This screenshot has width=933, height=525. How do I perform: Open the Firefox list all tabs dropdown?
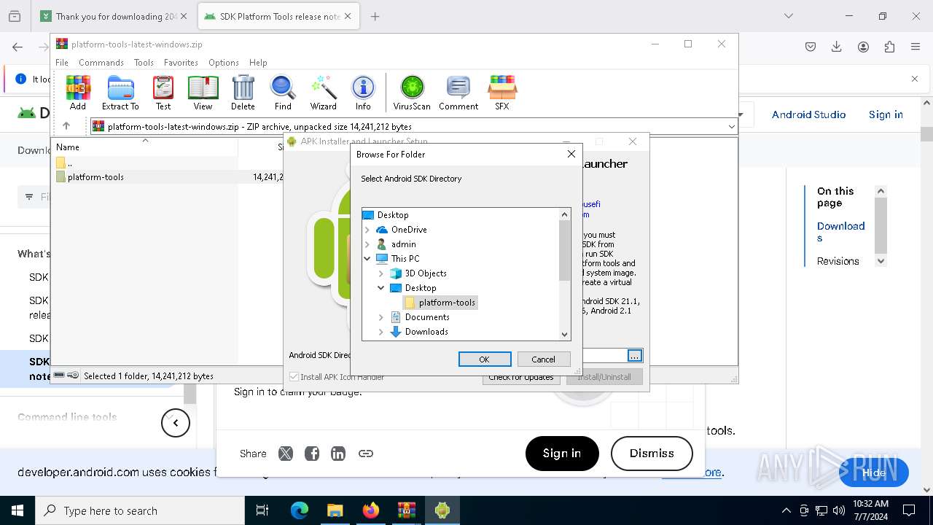pyautogui.click(x=788, y=16)
